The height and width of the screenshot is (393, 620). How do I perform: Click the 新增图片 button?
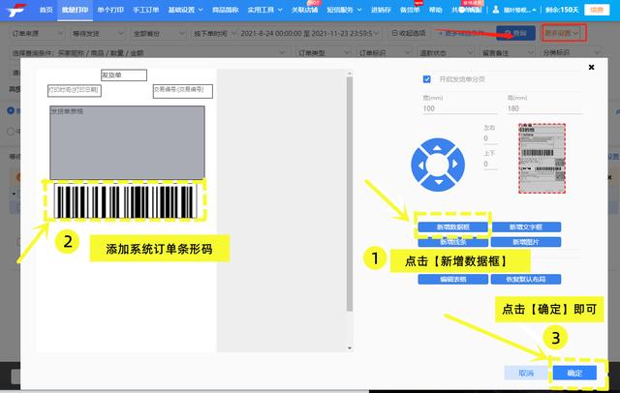pos(525,242)
